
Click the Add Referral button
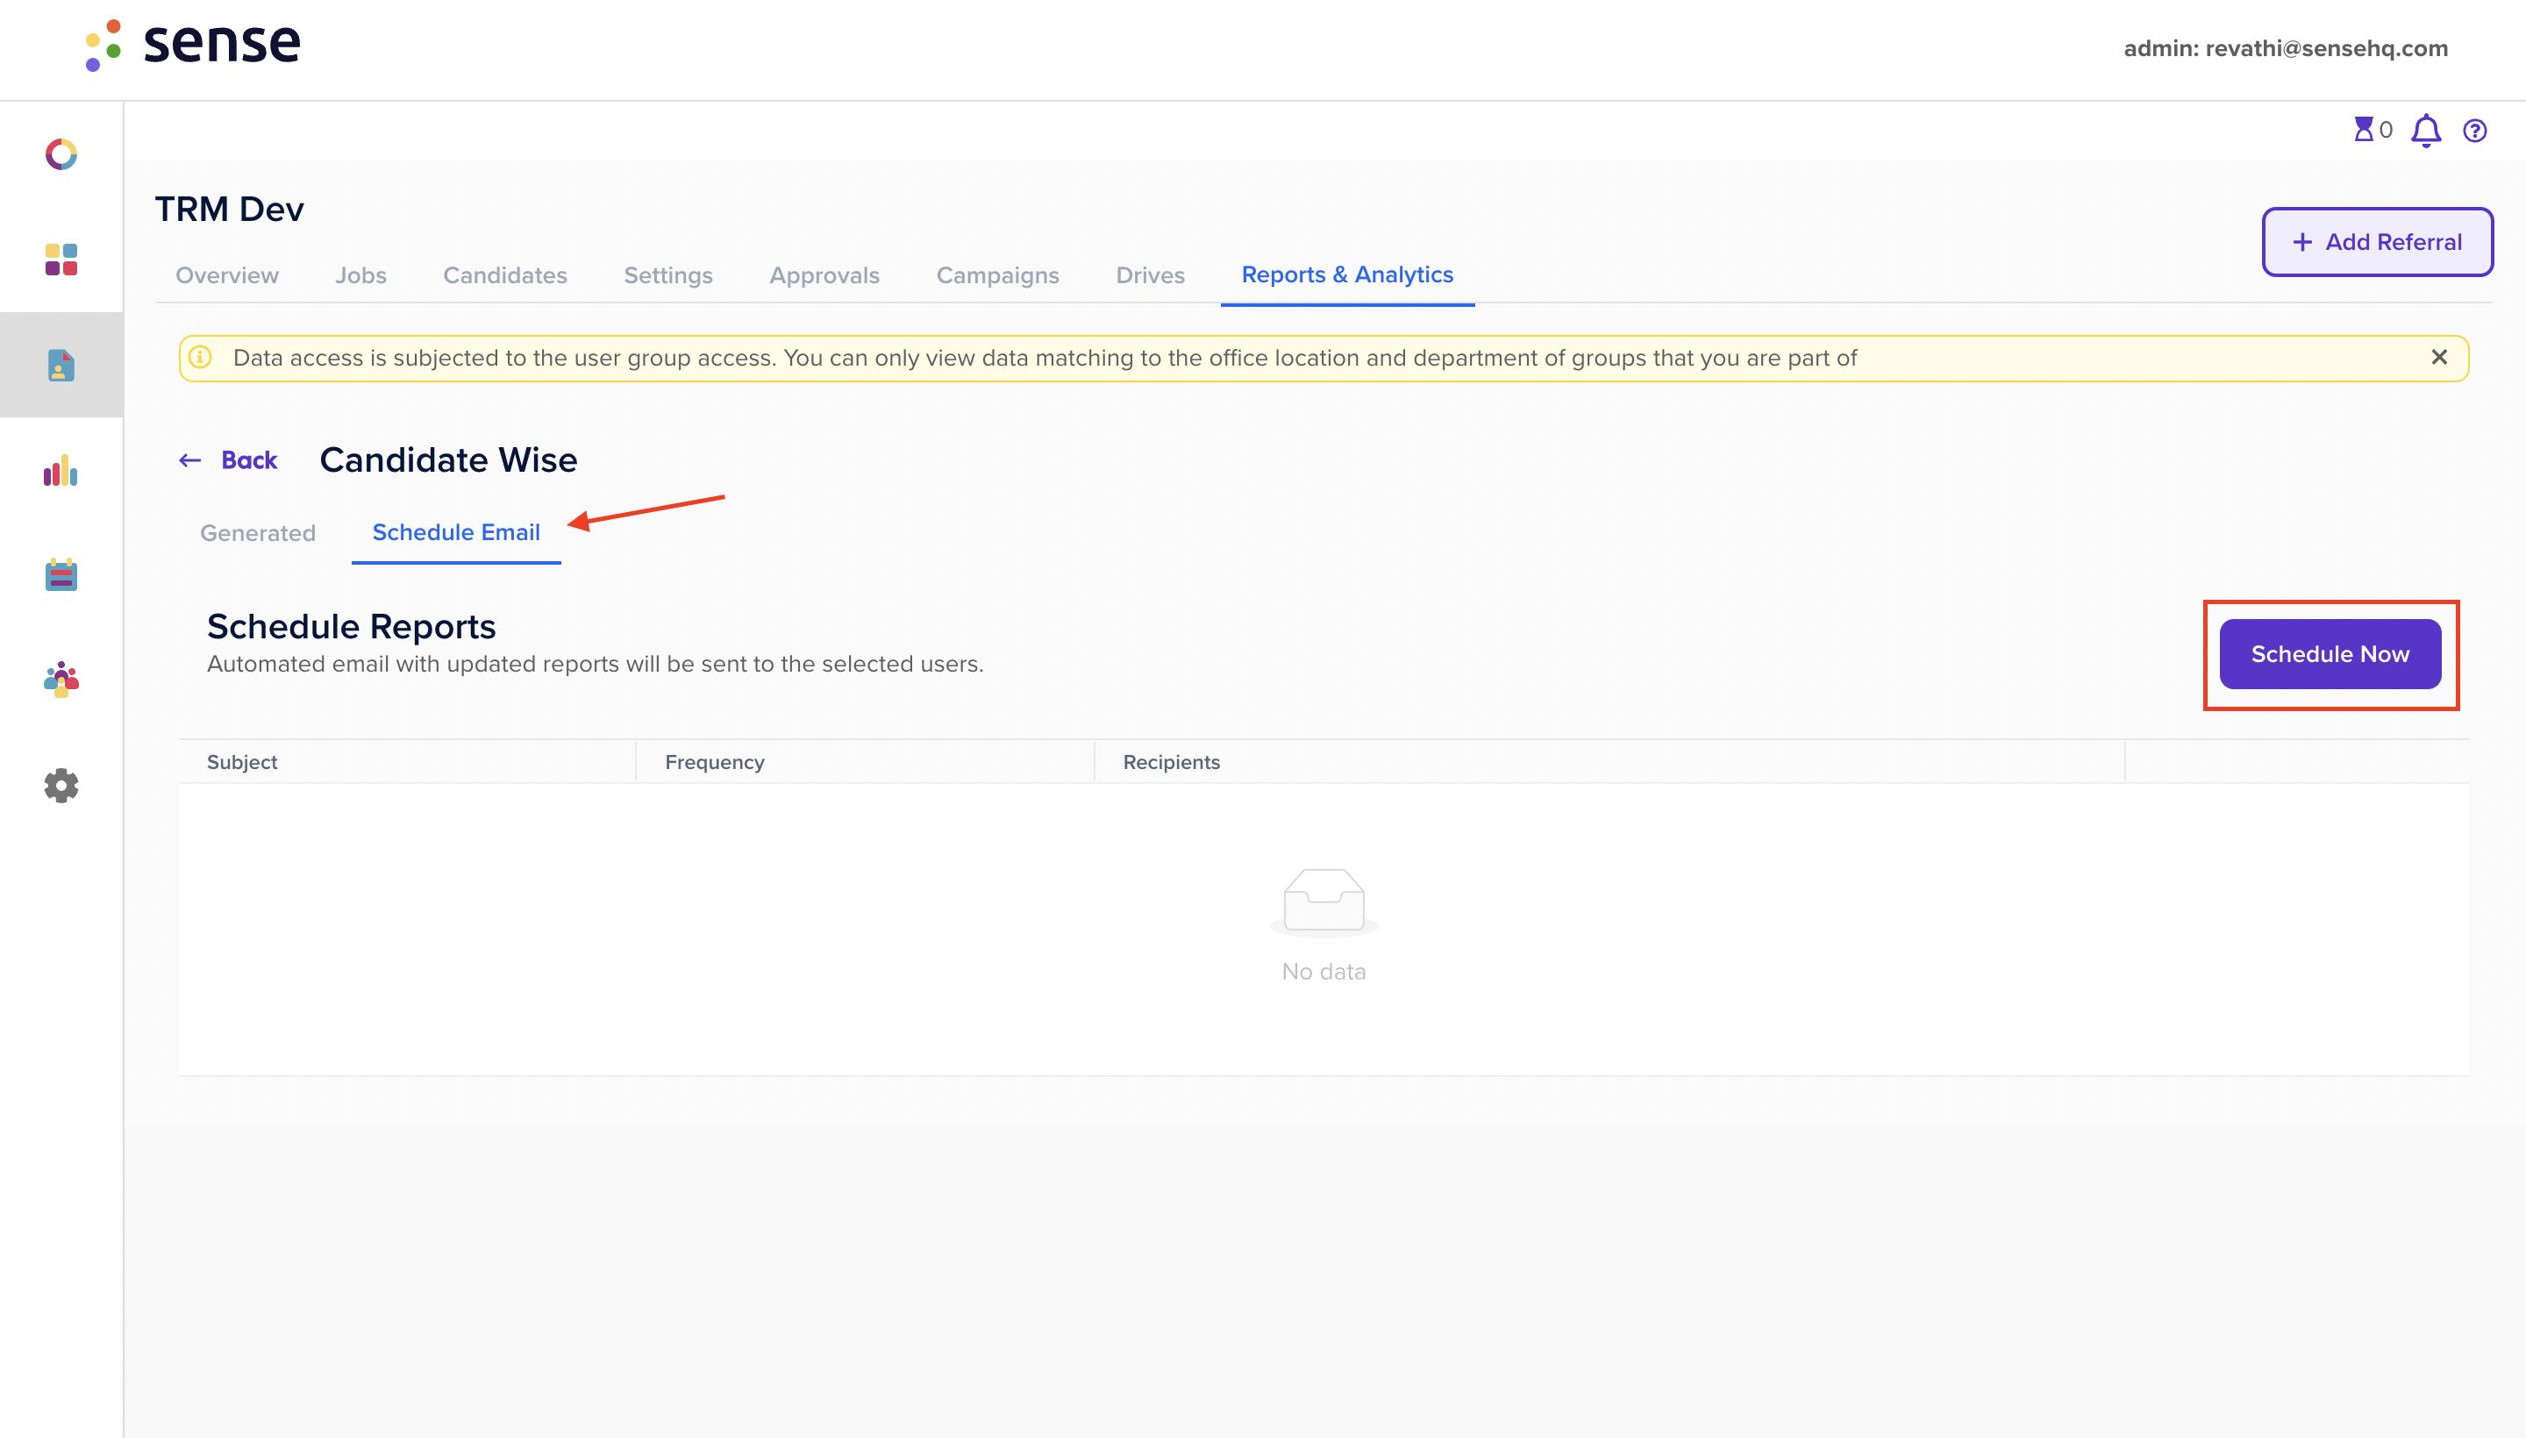[x=2377, y=242]
